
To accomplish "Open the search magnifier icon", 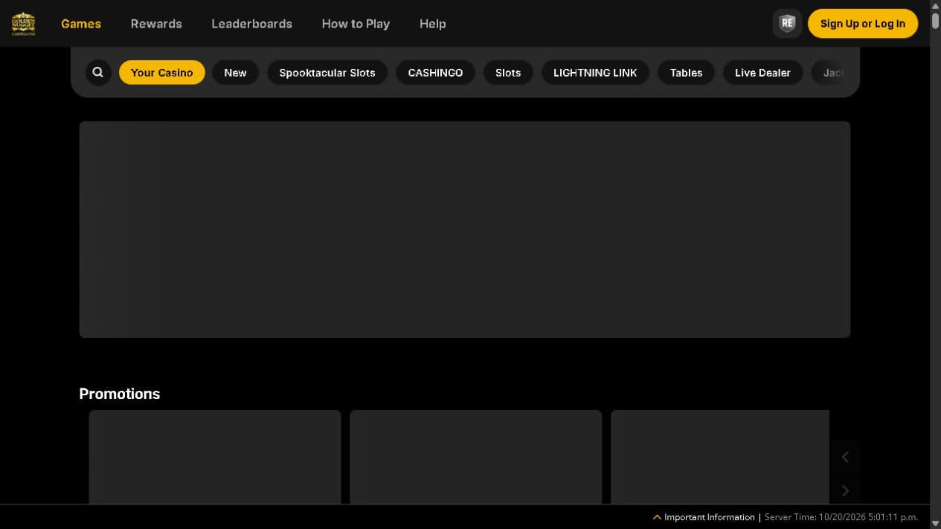I will coord(97,73).
